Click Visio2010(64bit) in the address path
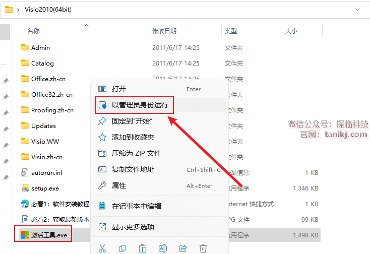 (48, 10)
